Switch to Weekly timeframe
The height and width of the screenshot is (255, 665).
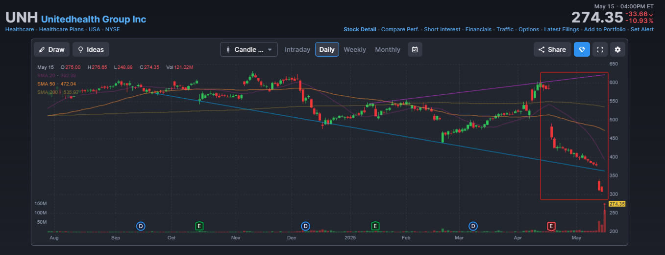[x=355, y=49]
